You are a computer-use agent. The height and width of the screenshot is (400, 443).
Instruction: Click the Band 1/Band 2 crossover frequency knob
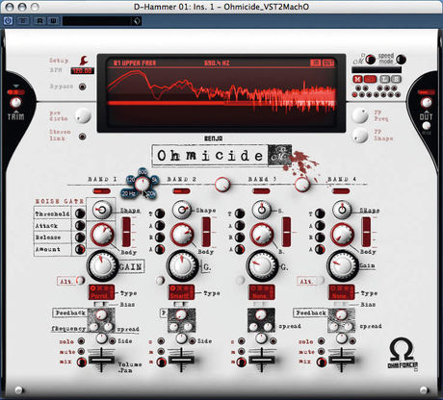coord(142,185)
